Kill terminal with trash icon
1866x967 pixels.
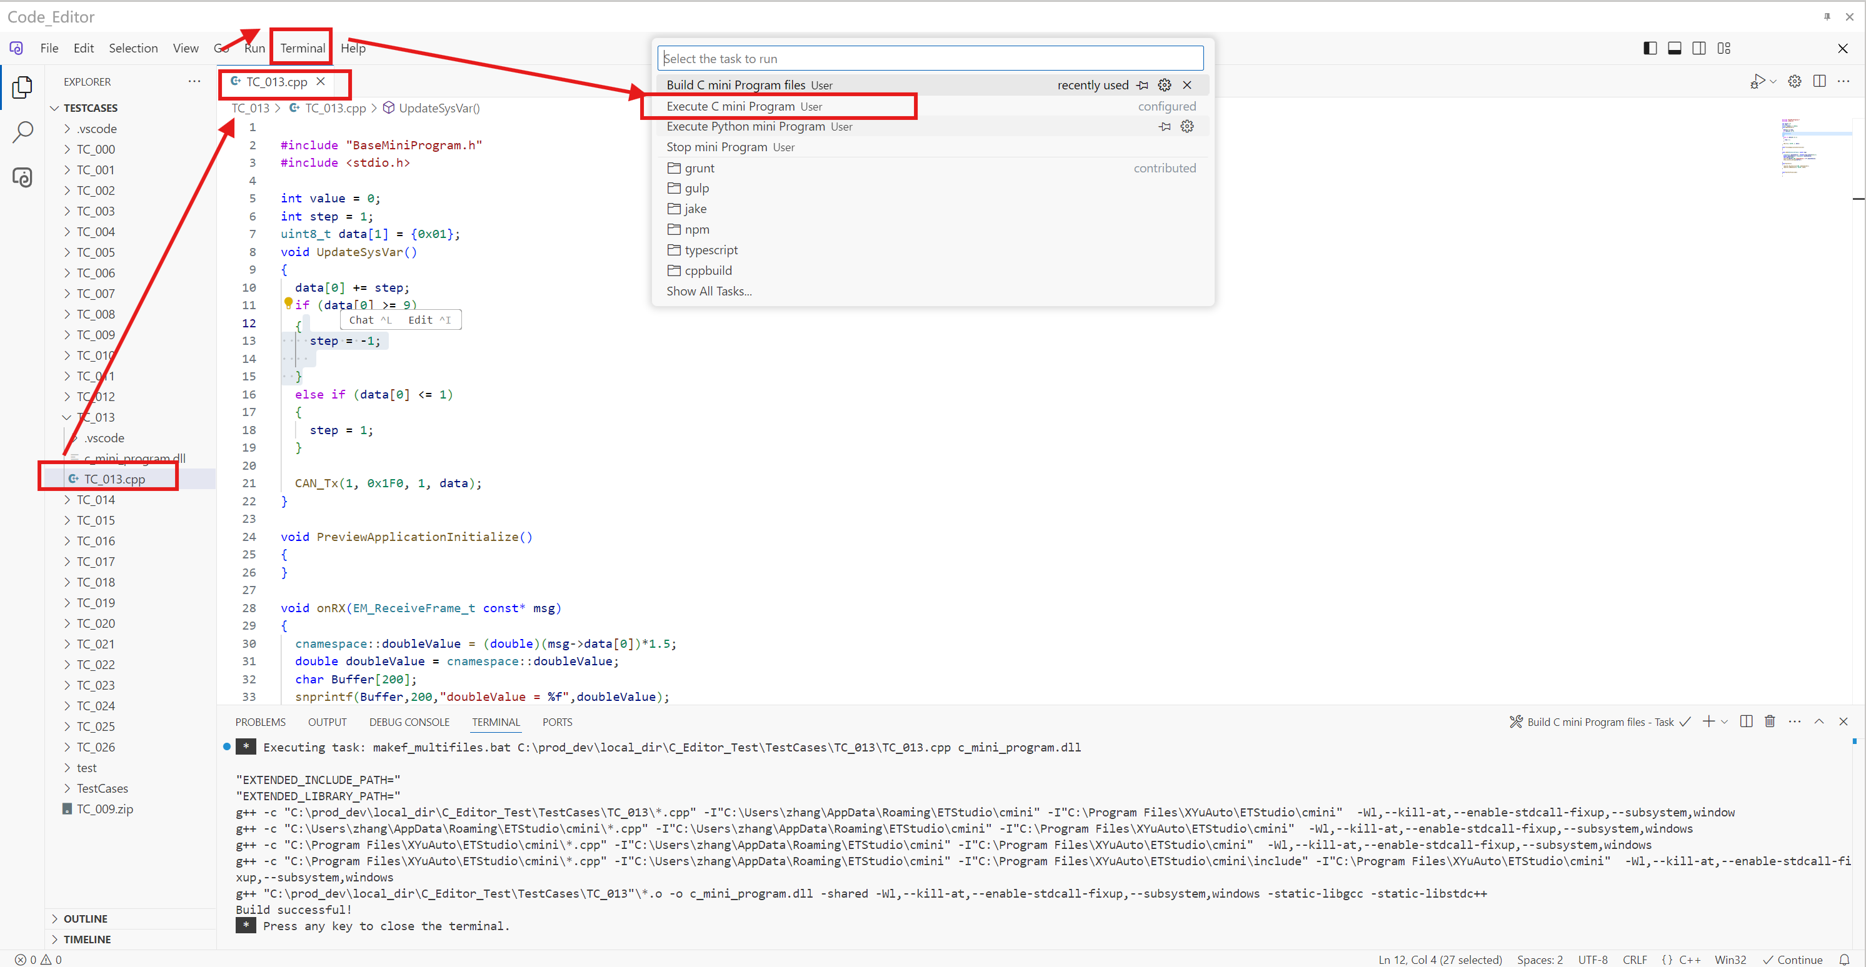coord(1770,722)
